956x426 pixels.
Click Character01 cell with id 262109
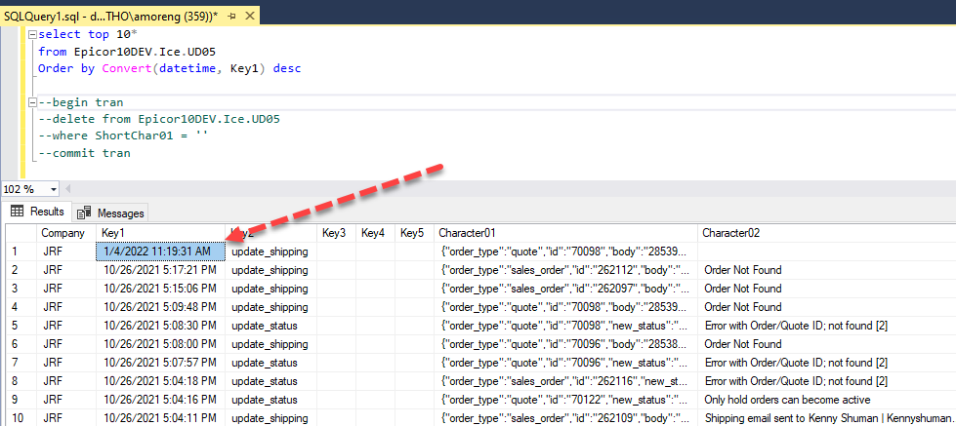coord(565,418)
